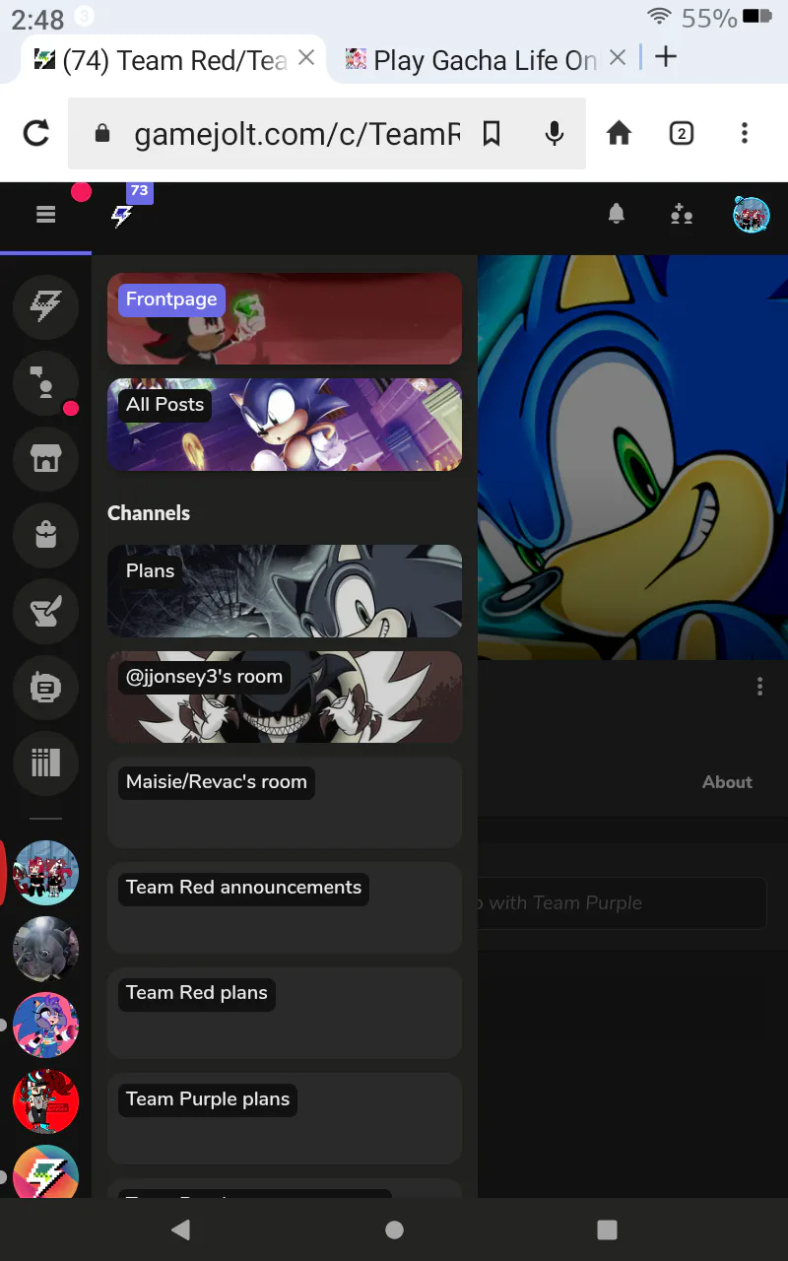
Task: Open Team Purple plans channel
Action: click(285, 1118)
